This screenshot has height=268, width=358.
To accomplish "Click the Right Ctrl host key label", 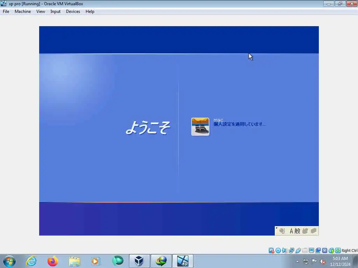I will pyautogui.click(x=349, y=251).
